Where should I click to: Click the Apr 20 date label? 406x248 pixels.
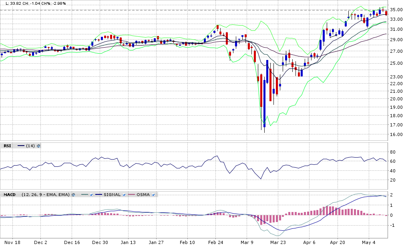(x=338, y=242)
